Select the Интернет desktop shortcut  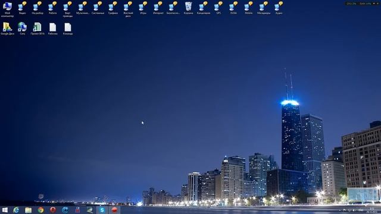coord(158,8)
